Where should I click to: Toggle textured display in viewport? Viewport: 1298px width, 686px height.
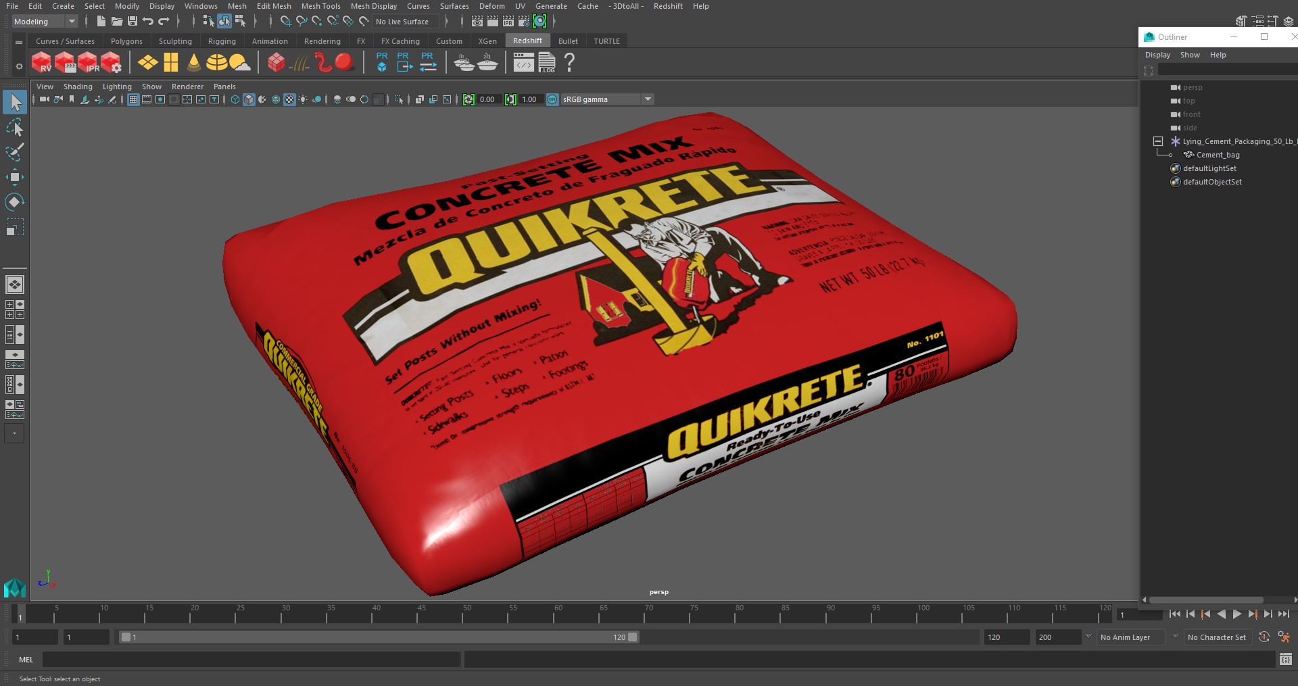coord(289,99)
